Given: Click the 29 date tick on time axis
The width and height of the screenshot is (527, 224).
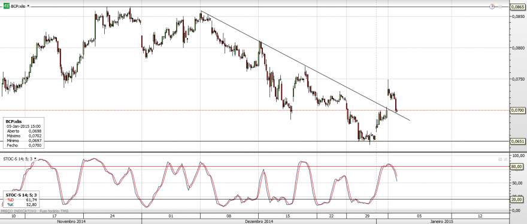Looking at the screenshot, I should (x=367, y=216).
